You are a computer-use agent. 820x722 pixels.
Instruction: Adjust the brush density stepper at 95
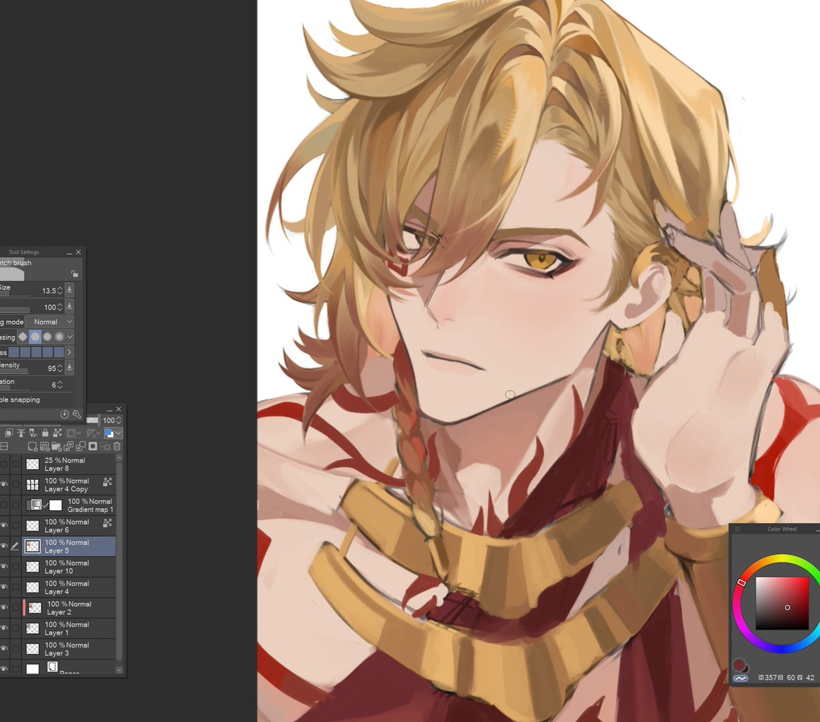click(60, 367)
